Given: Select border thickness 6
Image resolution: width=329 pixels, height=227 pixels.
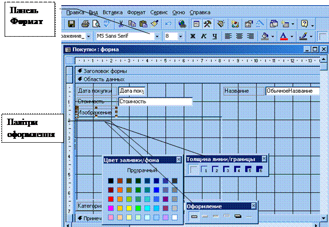Looking at the screenshot, I should click(x=259, y=169).
